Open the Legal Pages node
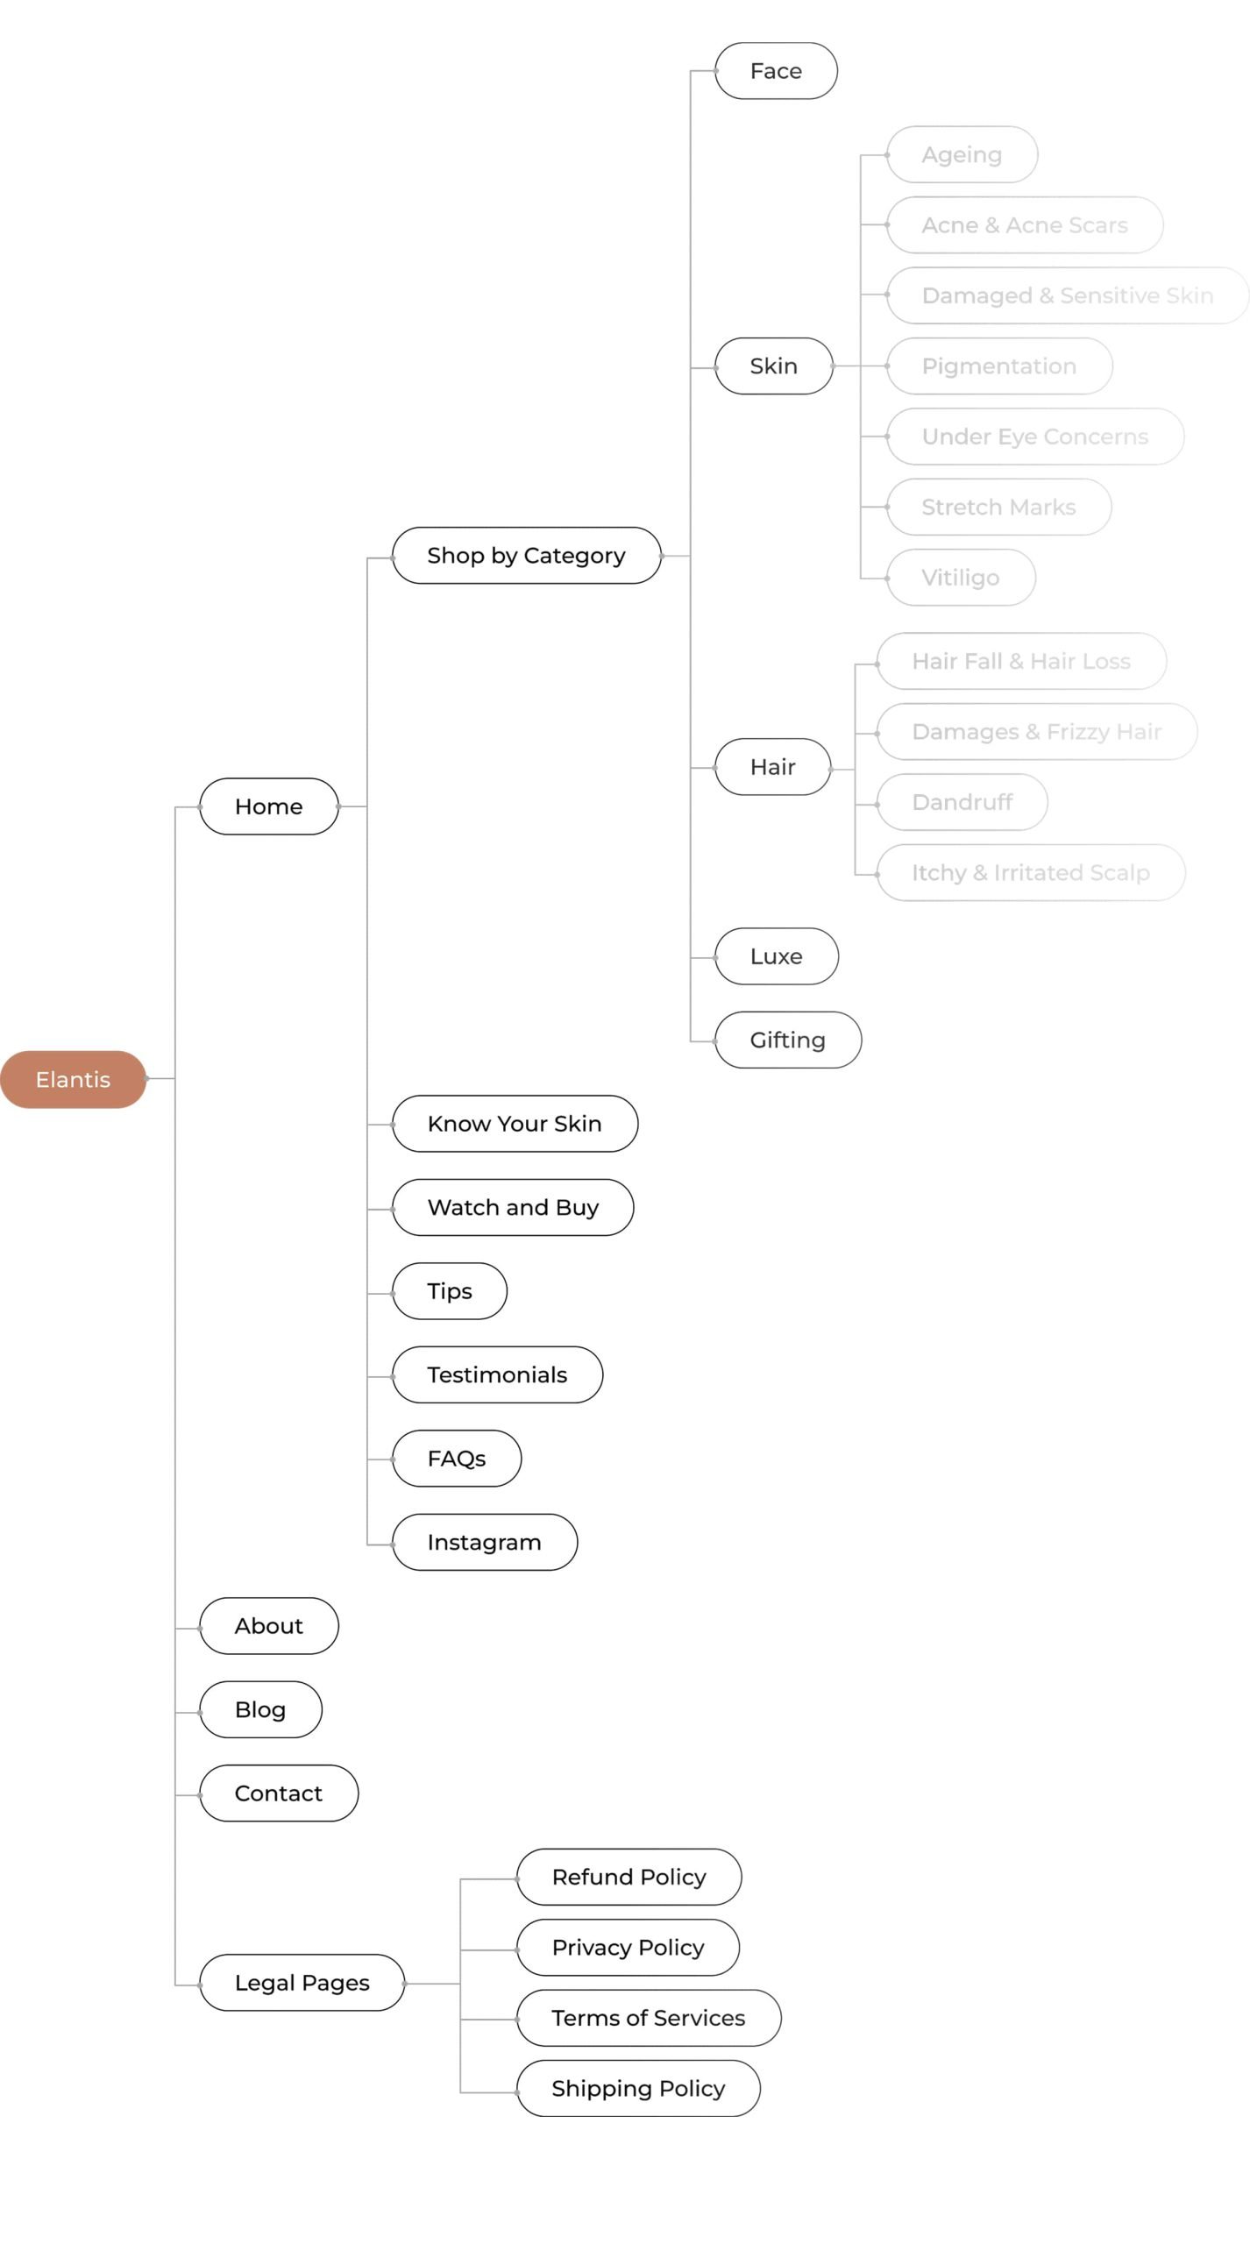 302,1983
